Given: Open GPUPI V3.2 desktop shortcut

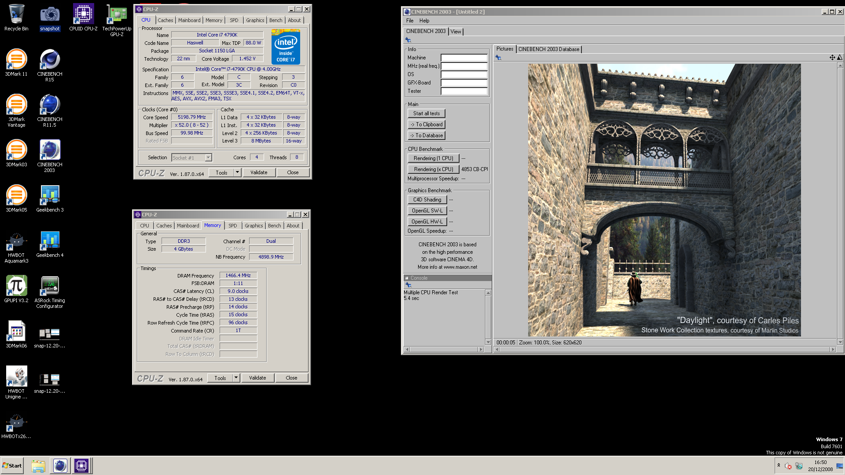Looking at the screenshot, I should (16, 289).
